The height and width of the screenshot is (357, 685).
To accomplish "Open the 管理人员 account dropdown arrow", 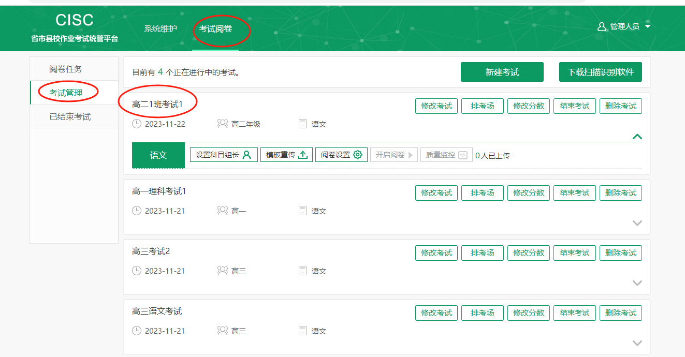I will [647, 26].
